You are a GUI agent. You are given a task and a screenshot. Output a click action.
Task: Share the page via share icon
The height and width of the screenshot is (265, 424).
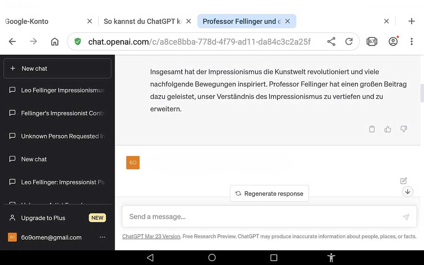point(331,42)
